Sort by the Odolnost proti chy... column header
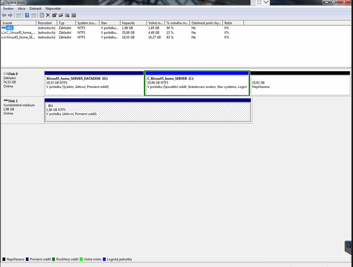The width and height of the screenshot is (353, 267). point(206,23)
